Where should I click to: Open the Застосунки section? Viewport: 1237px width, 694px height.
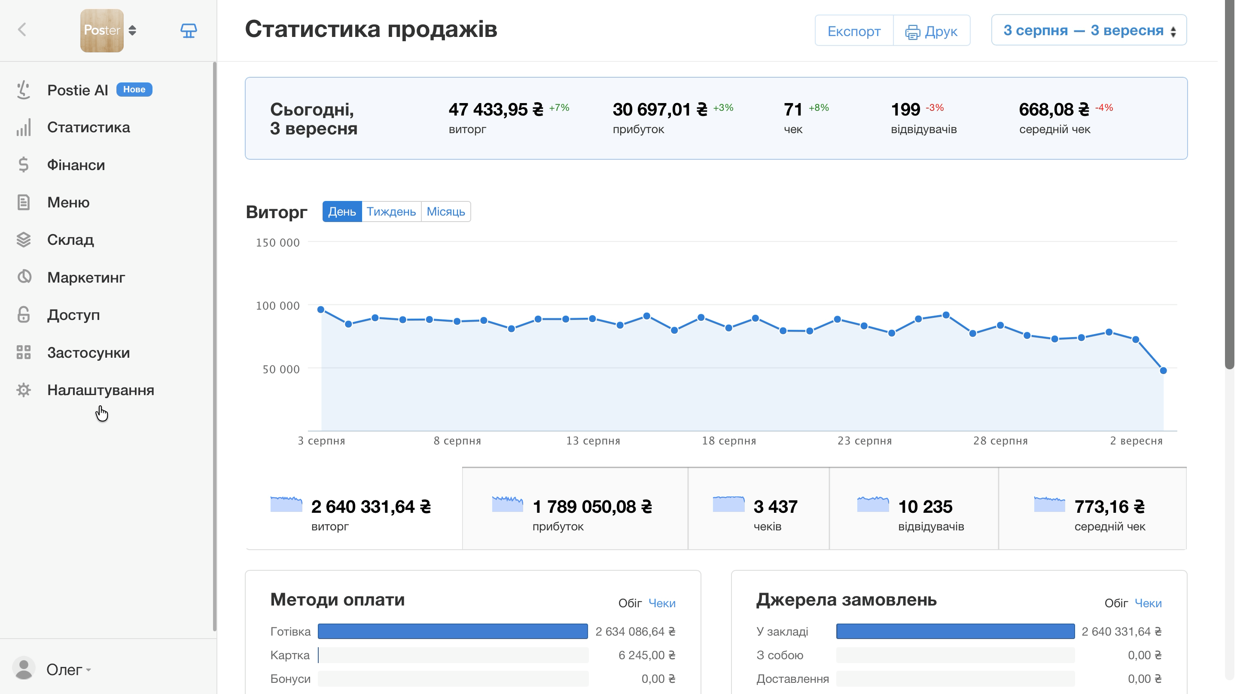pos(88,353)
